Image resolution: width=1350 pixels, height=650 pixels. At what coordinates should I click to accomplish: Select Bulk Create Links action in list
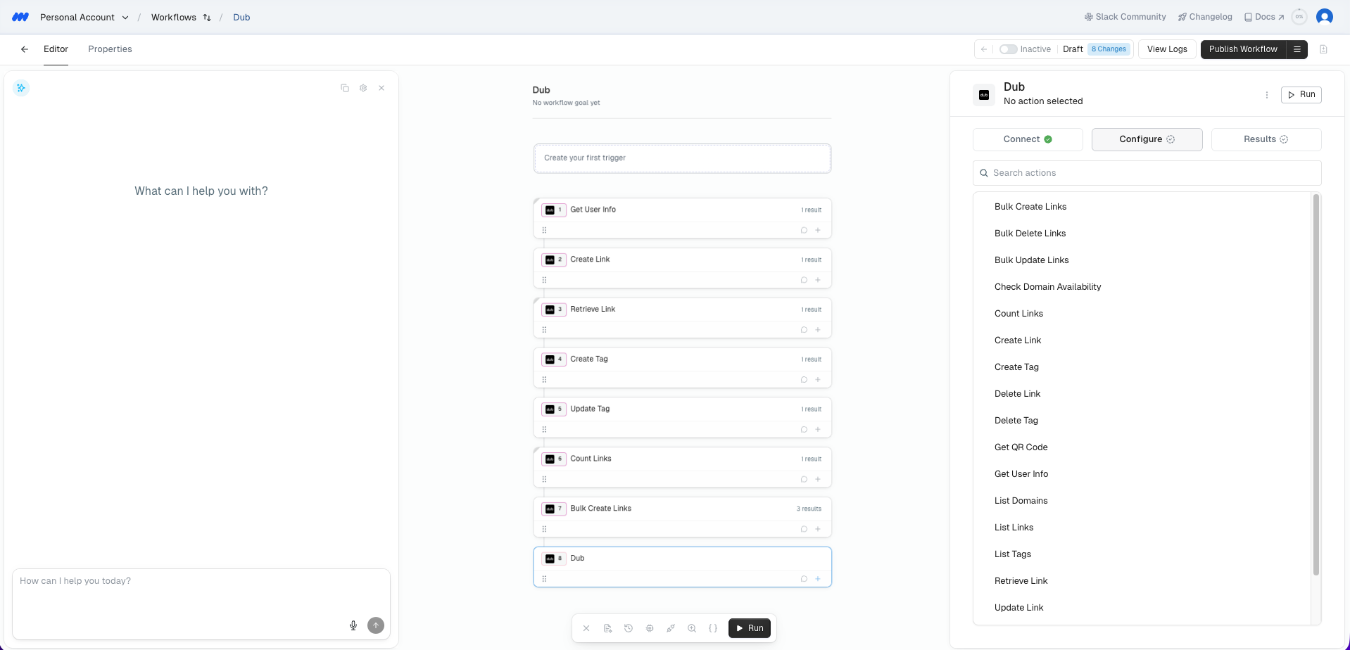(x=1030, y=207)
